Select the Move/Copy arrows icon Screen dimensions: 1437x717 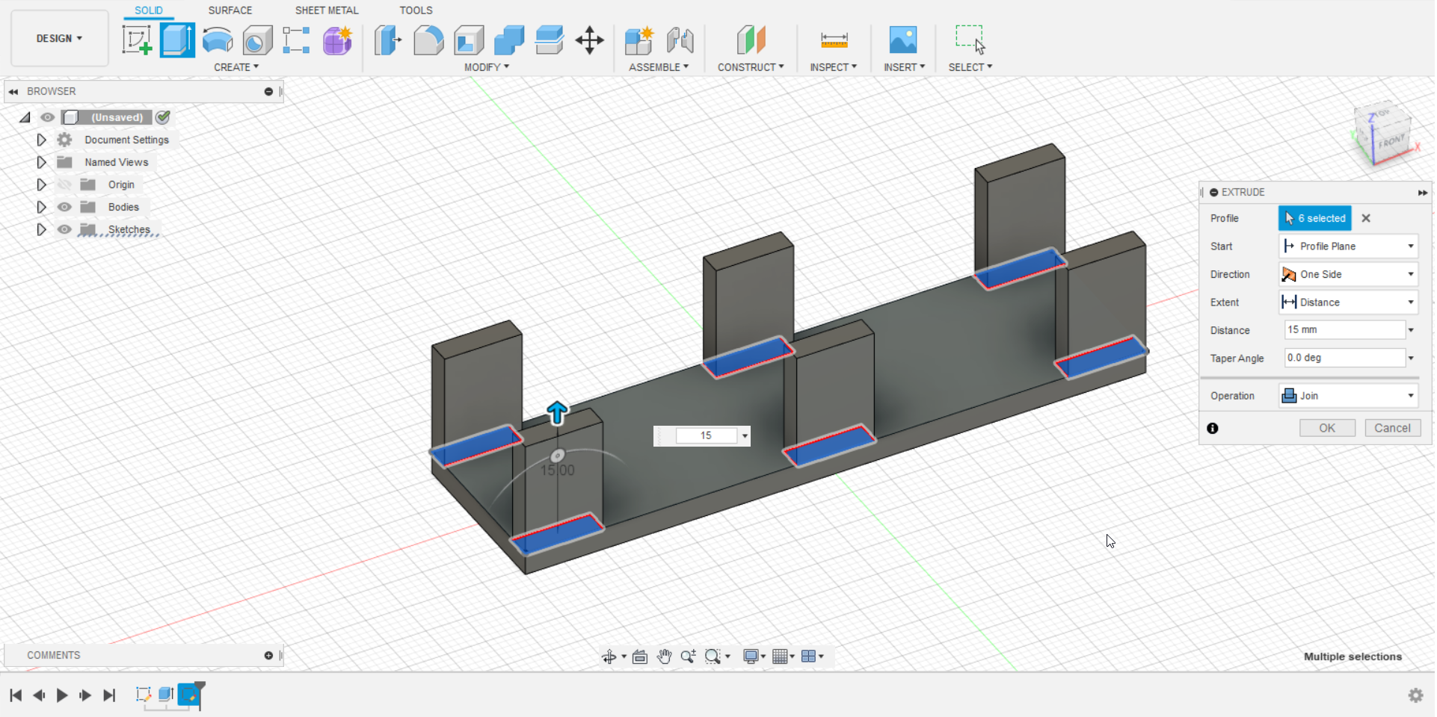click(589, 40)
